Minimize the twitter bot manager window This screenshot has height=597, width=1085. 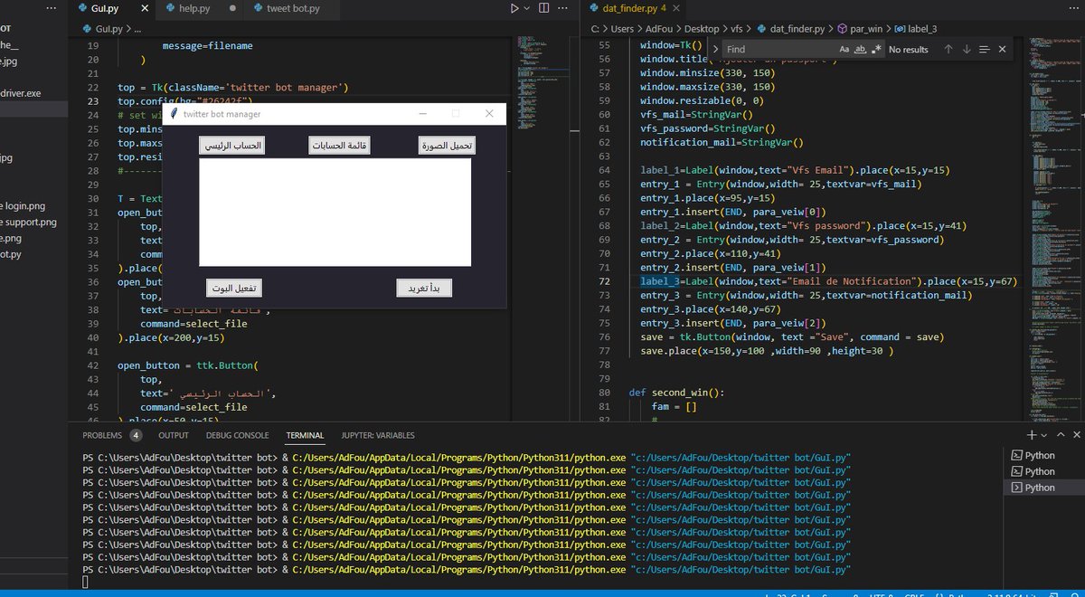[x=422, y=114]
